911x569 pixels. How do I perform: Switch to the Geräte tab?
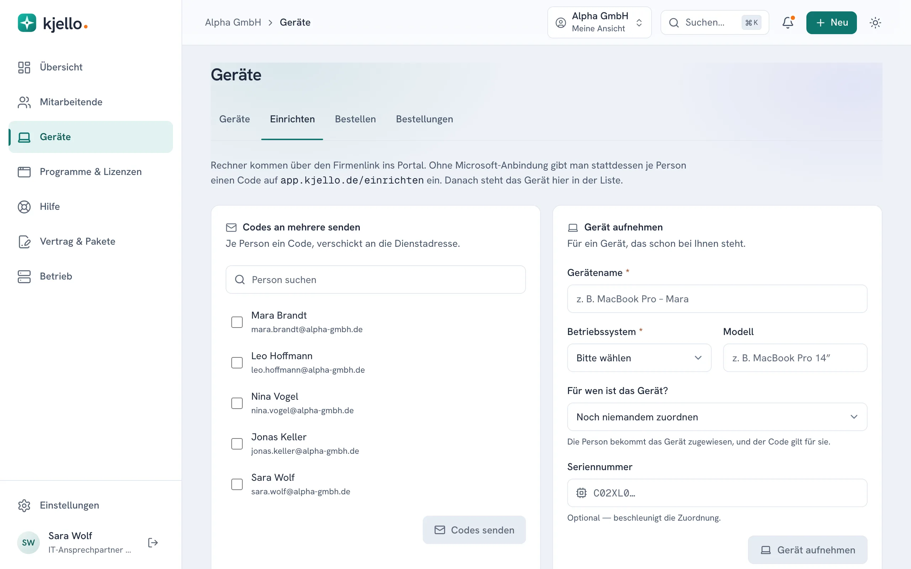click(235, 119)
